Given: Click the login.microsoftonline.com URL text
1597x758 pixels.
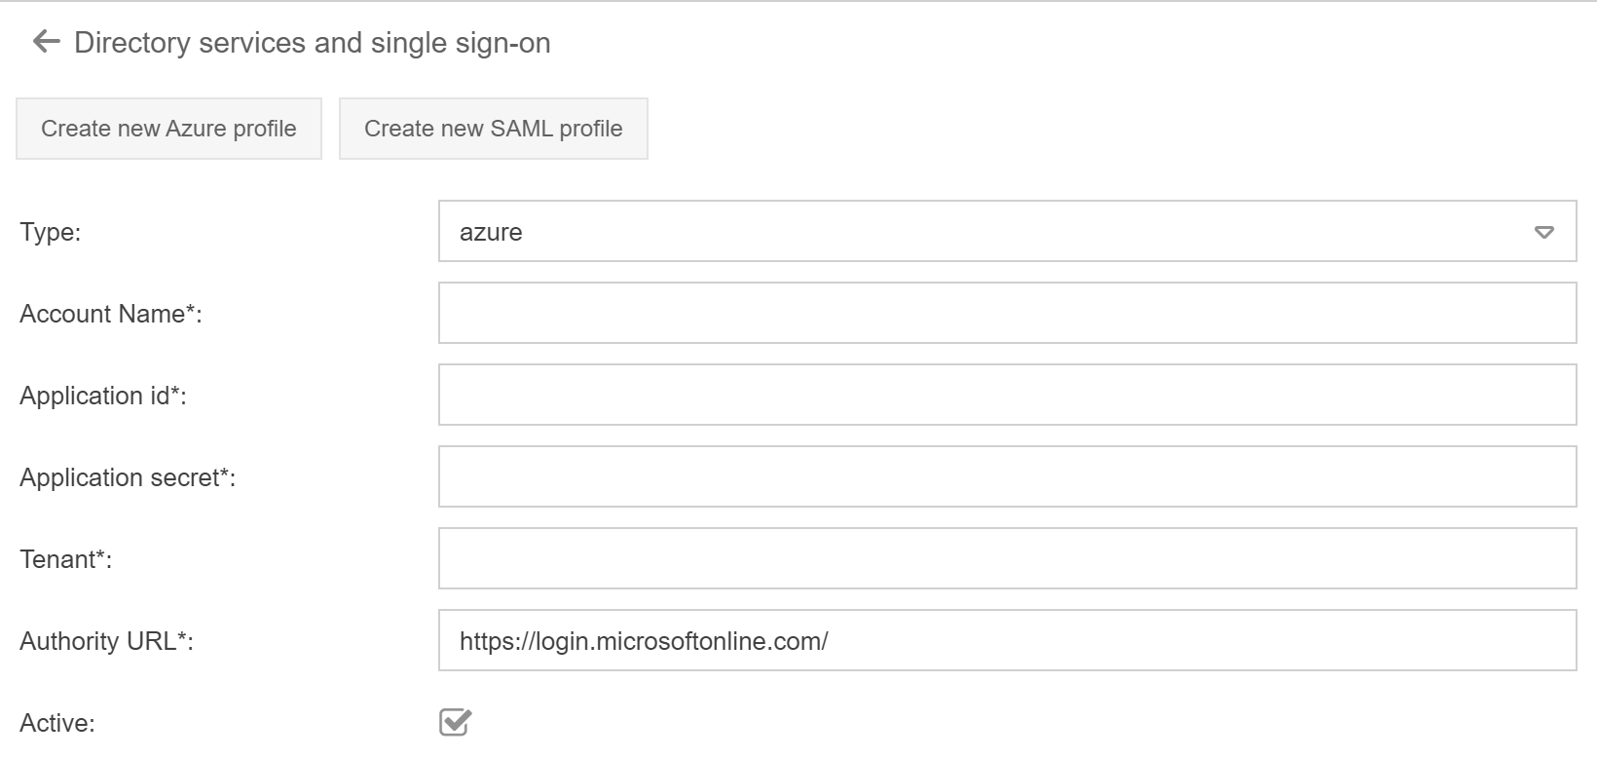Looking at the screenshot, I should click(644, 641).
